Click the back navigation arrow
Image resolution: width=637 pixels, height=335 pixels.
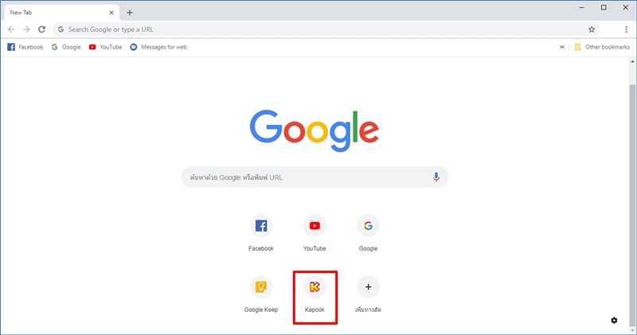click(x=11, y=29)
